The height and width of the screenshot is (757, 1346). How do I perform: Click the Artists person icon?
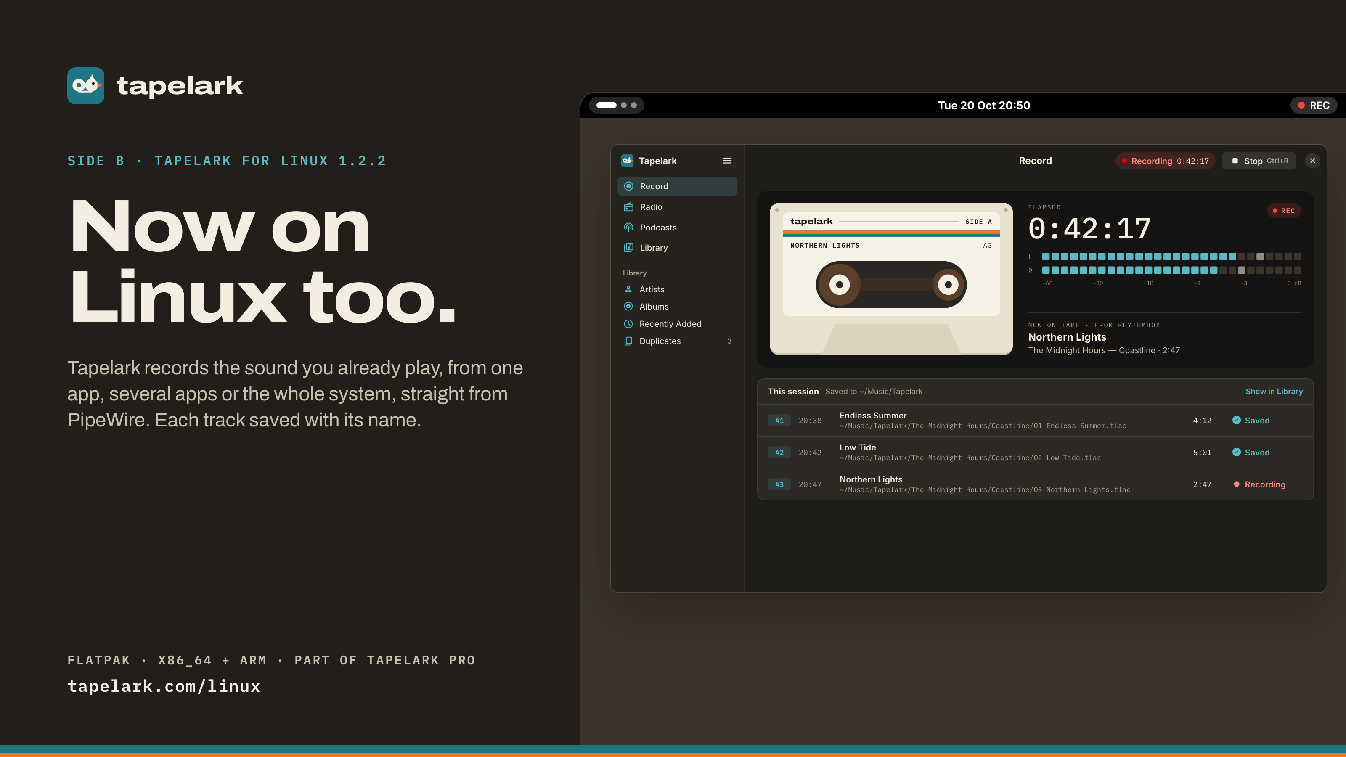[628, 289]
